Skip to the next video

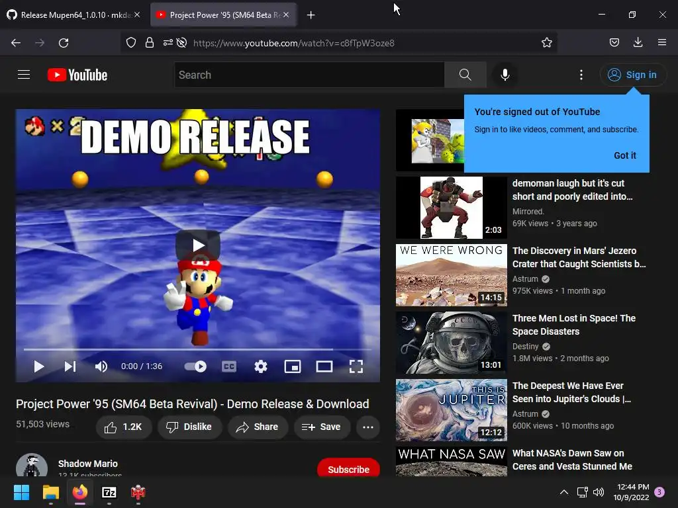pos(70,366)
